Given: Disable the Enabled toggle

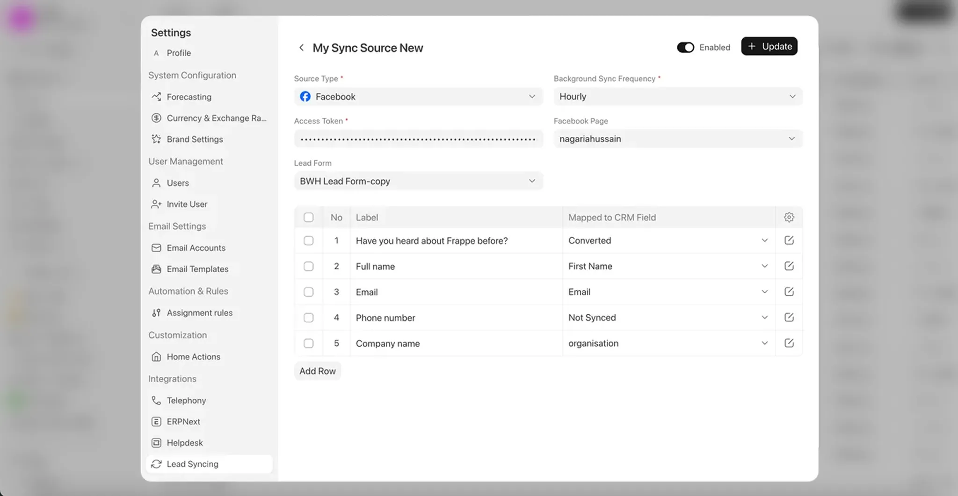Looking at the screenshot, I should pos(685,47).
